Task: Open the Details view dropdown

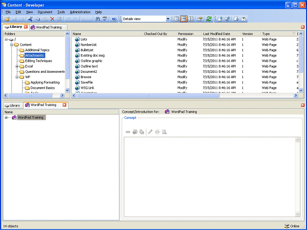Action: [168, 19]
